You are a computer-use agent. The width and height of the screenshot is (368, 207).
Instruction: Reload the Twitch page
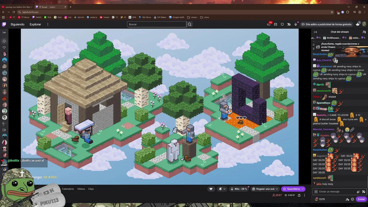(14, 12)
